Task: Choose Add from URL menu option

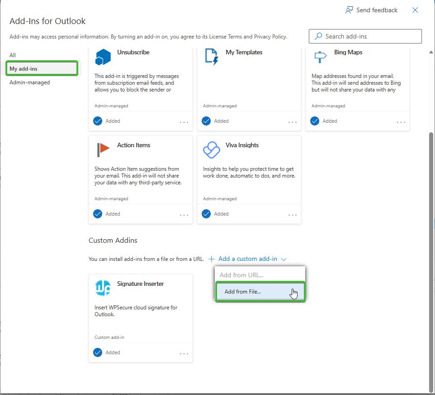Action: [241, 275]
